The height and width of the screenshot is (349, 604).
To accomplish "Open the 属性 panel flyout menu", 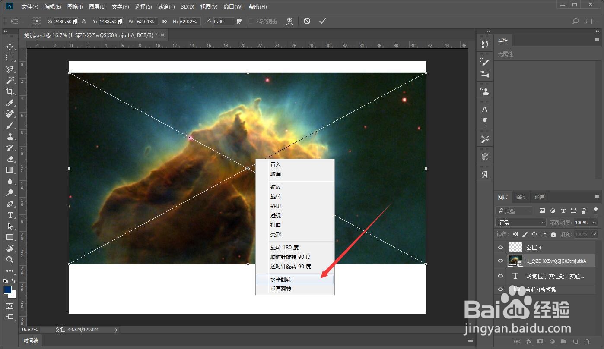I will [x=597, y=40].
